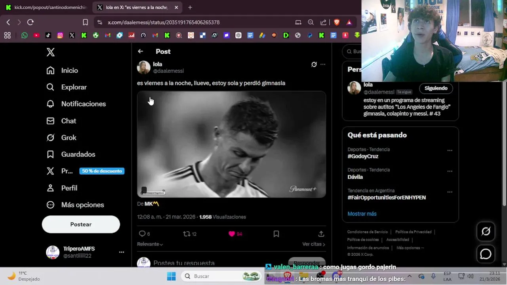Open the Instagram bookmark
Viewport: 507px width, 285px height.
(60, 35)
